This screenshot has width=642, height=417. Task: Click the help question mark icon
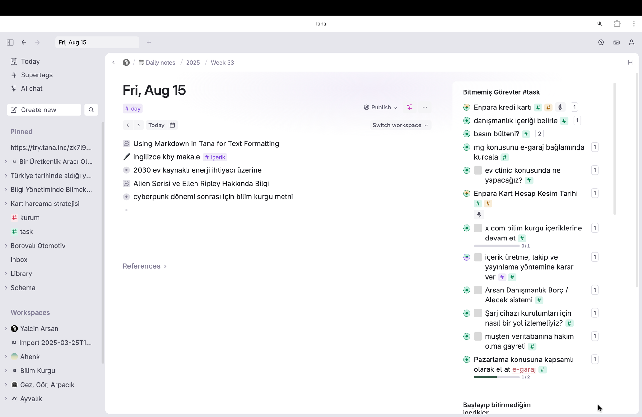[601, 42]
